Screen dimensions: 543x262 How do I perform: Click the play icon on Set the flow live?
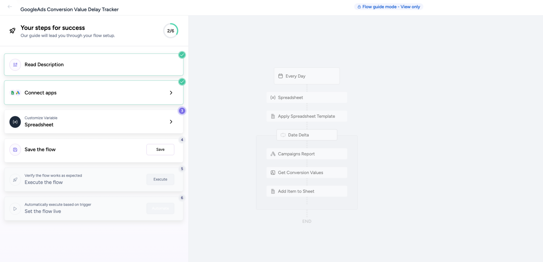15,209
